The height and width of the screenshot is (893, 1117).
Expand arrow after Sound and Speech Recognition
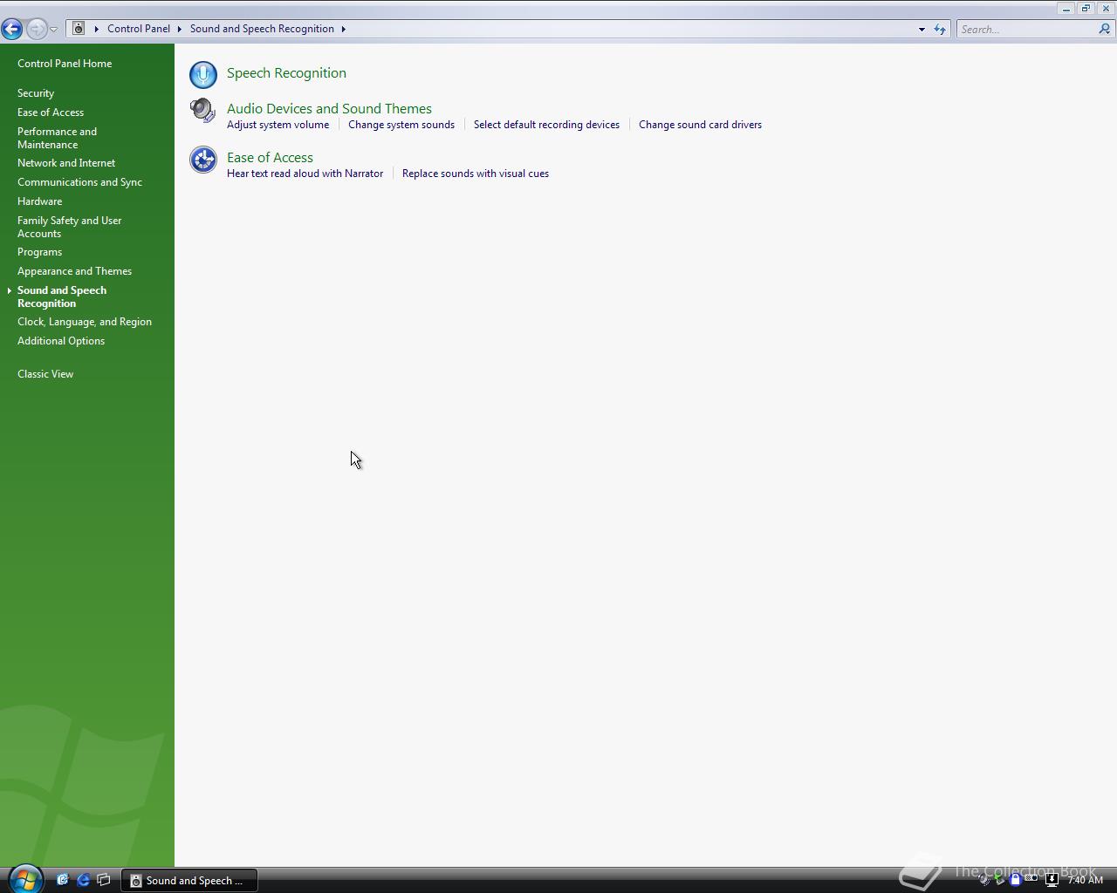pos(343,29)
